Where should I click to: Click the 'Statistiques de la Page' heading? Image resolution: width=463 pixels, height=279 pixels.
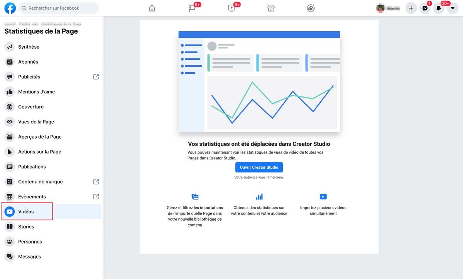pos(41,31)
